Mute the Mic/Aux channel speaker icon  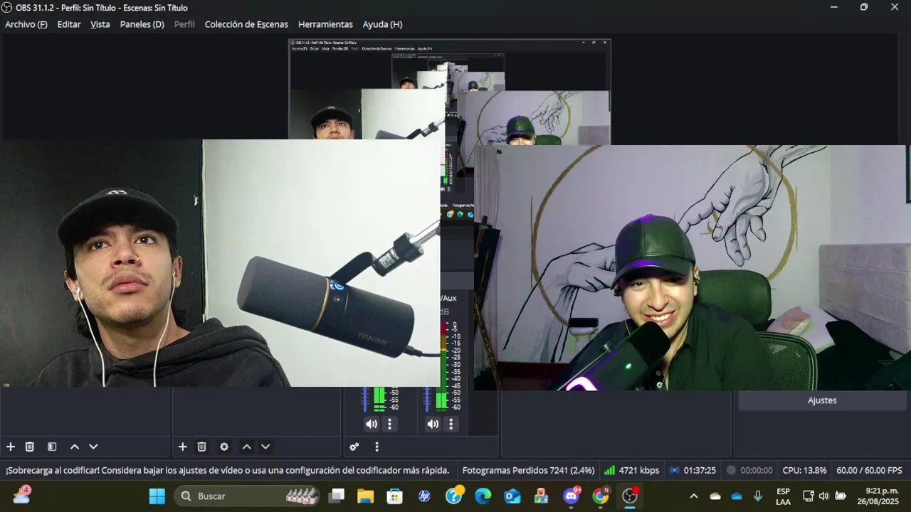[x=433, y=424]
